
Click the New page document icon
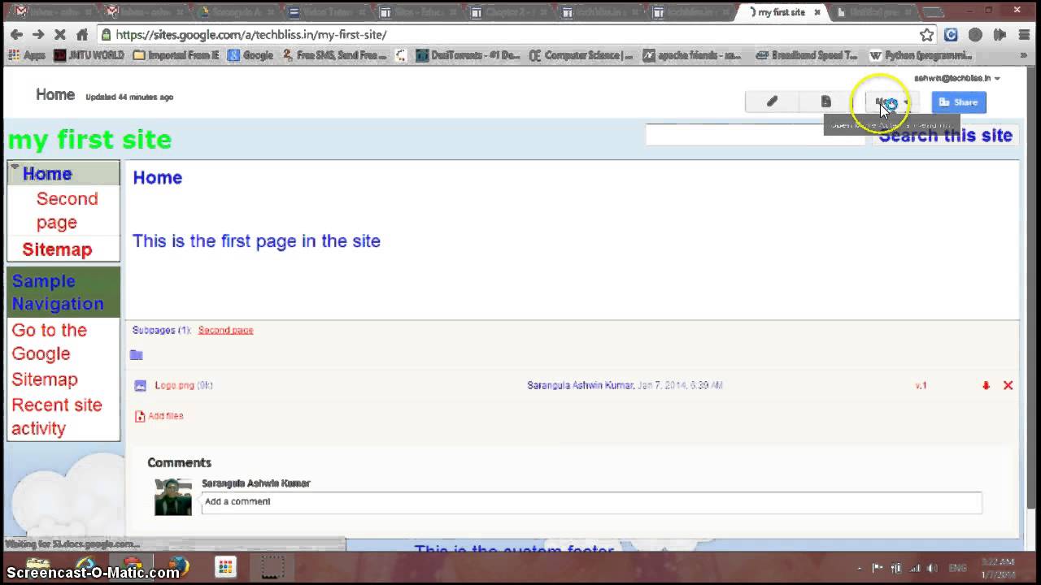(825, 102)
